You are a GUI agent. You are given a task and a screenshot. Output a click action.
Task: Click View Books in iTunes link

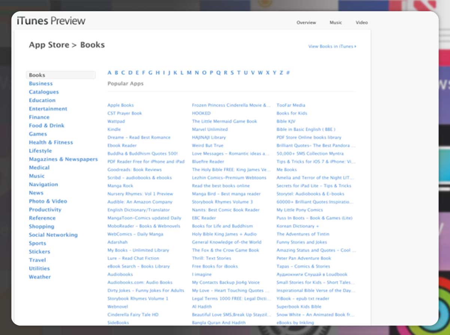click(x=332, y=46)
